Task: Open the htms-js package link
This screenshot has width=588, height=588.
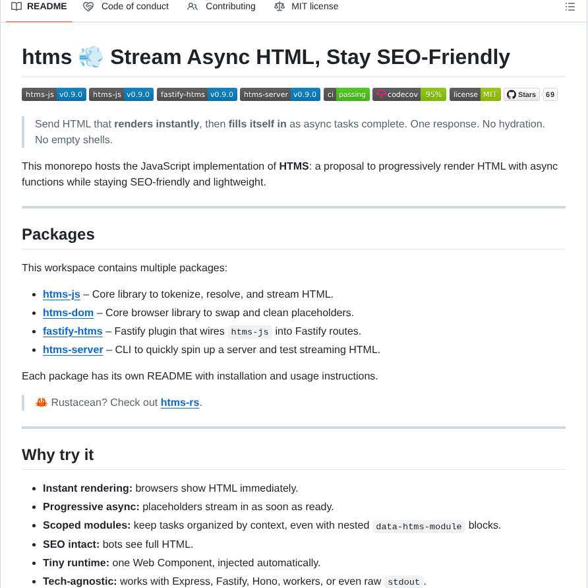Action: click(x=61, y=294)
